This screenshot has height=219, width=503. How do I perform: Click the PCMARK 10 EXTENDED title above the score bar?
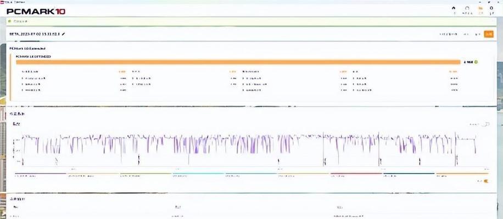[33, 56]
